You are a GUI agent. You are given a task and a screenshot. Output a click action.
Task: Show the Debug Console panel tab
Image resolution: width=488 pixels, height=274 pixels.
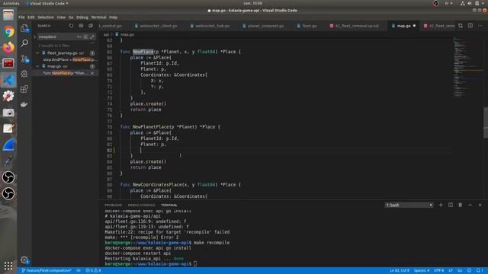141,205
